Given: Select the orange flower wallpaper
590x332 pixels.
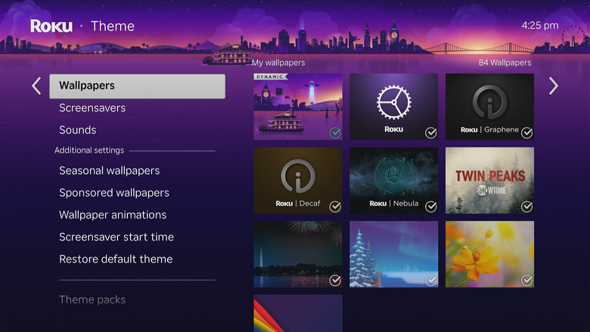Looking at the screenshot, I should pos(489,254).
